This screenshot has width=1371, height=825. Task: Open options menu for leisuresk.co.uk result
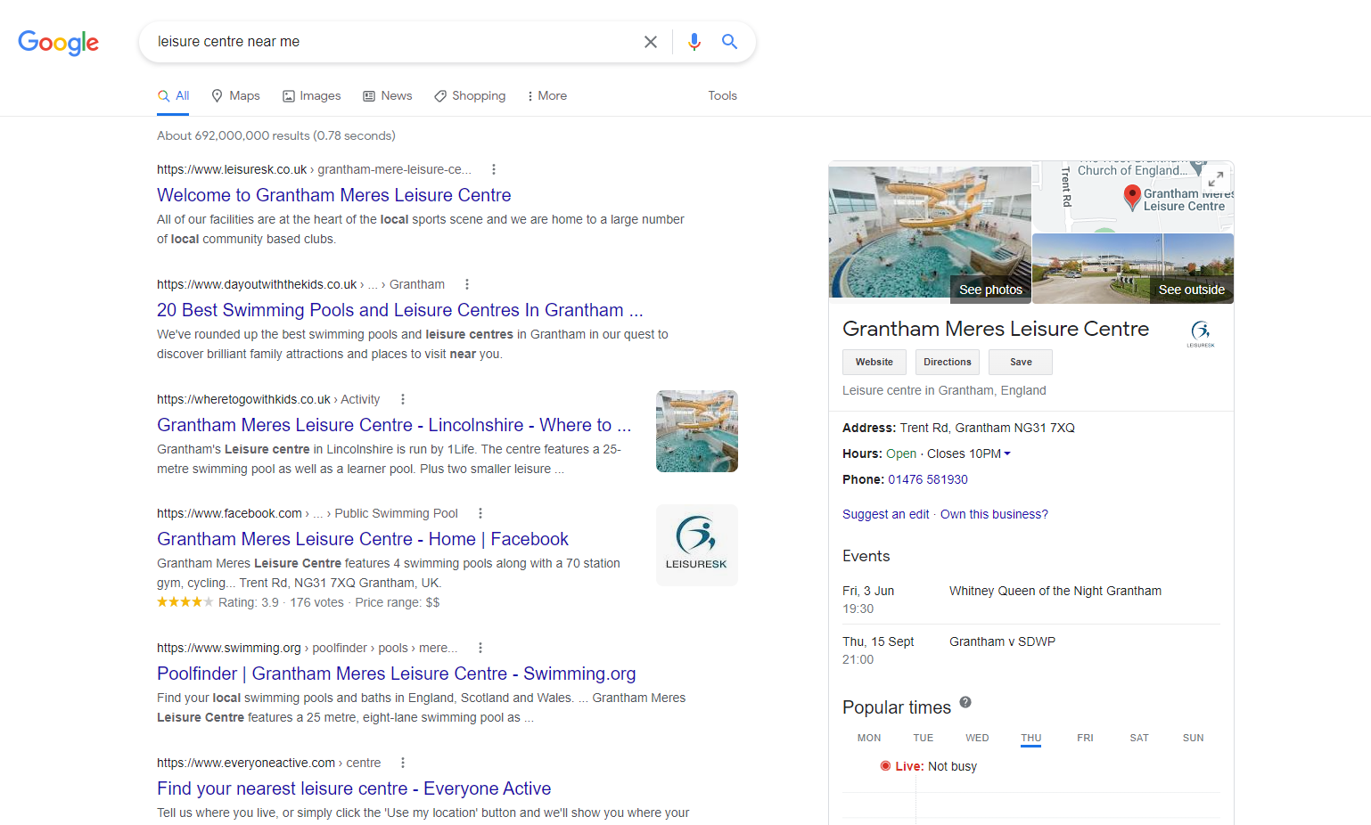494,169
